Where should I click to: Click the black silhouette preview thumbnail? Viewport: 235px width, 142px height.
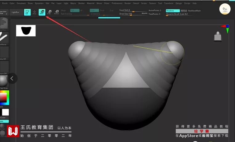[26, 31]
